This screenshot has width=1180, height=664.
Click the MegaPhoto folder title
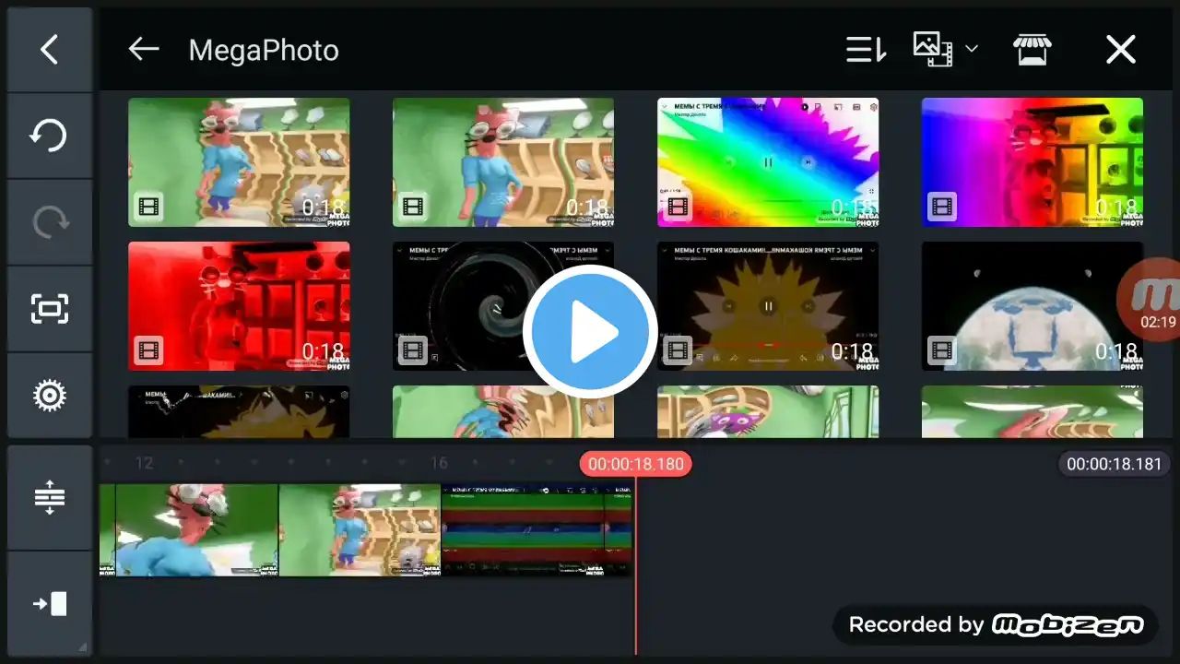point(264,50)
